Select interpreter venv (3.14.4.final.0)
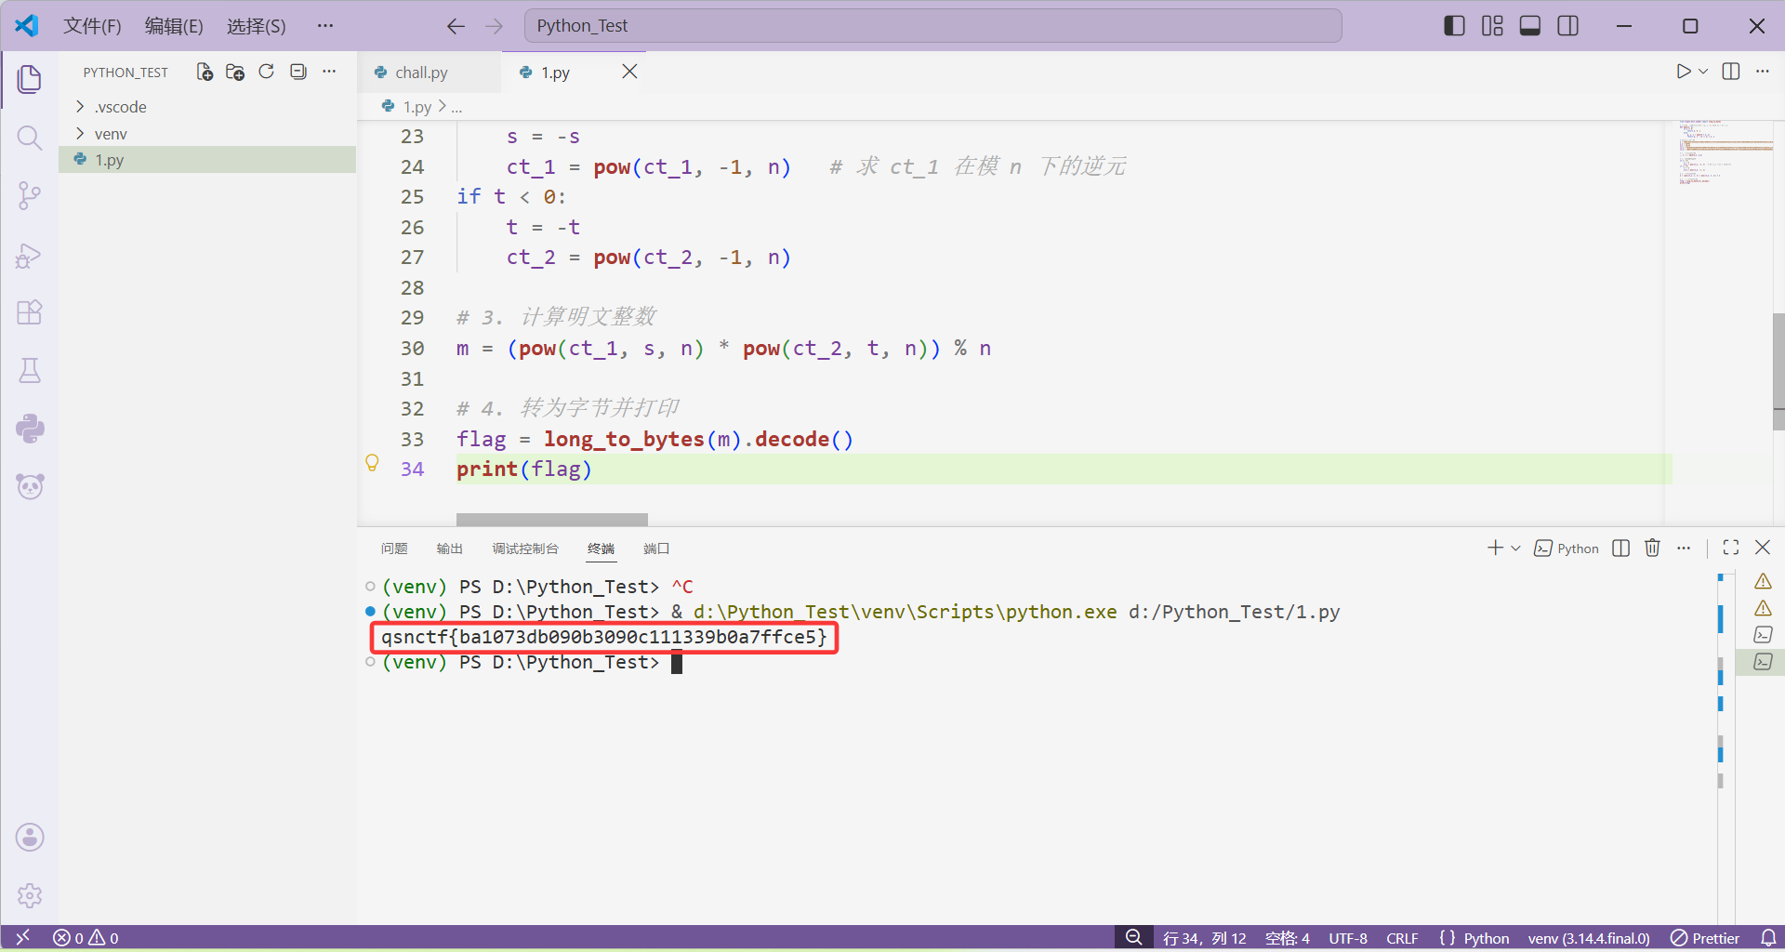 tap(1589, 937)
